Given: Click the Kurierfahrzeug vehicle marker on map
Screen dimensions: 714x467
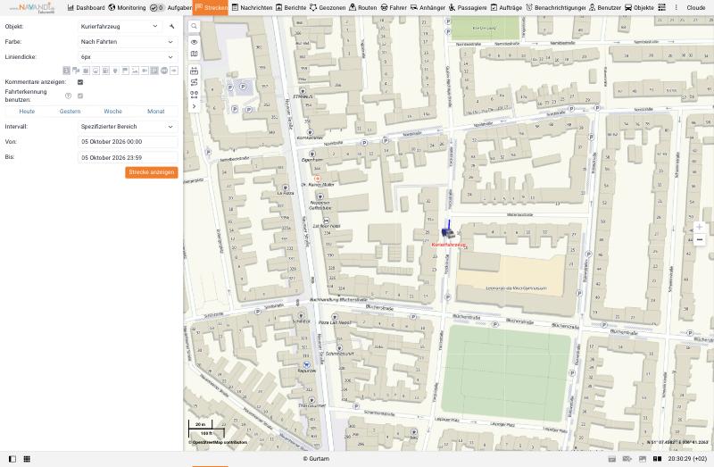Looking at the screenshot, I should tap(448, 233).
